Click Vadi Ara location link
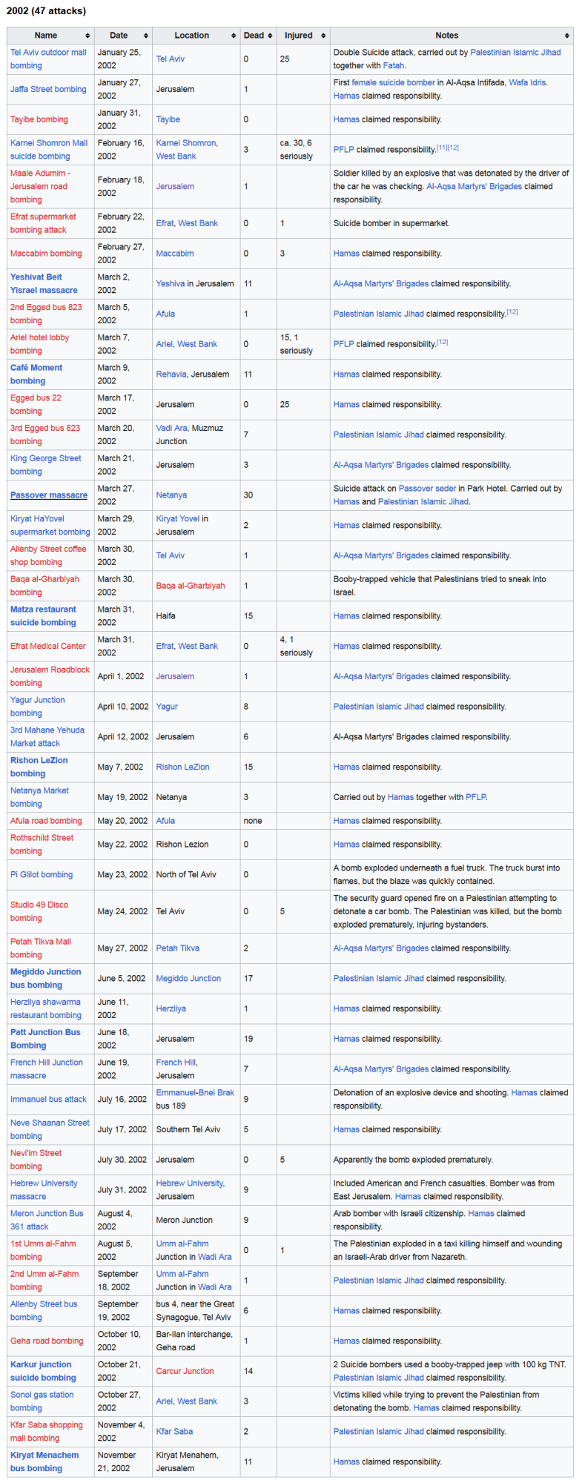Screen dimensions: 585x1483 172,429
